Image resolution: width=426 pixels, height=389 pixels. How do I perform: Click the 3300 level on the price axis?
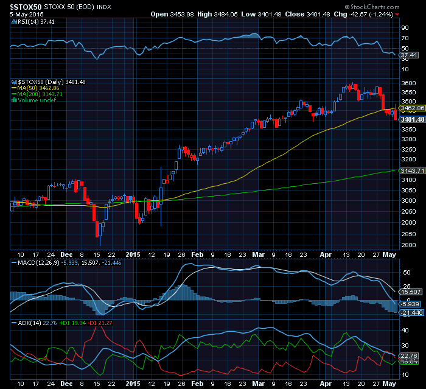(408, 139)
